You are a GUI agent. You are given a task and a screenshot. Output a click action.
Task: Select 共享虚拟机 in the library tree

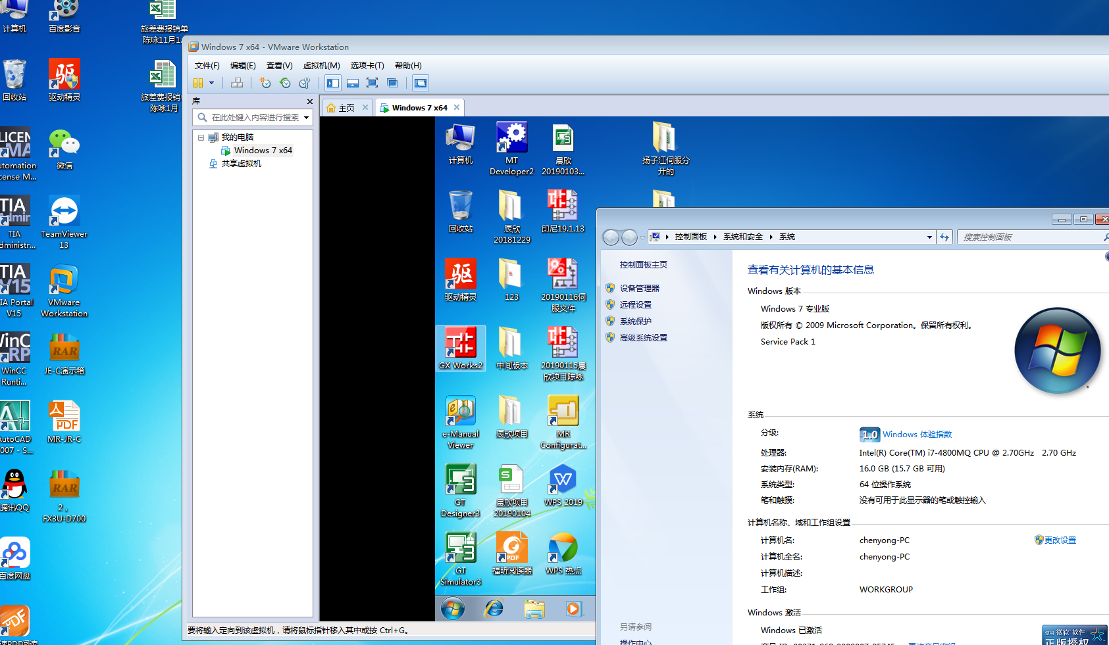pos(241,164)
